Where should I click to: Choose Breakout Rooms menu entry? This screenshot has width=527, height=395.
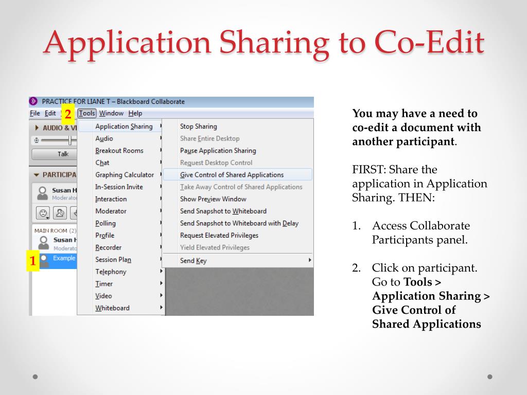[x=120, y=151]
